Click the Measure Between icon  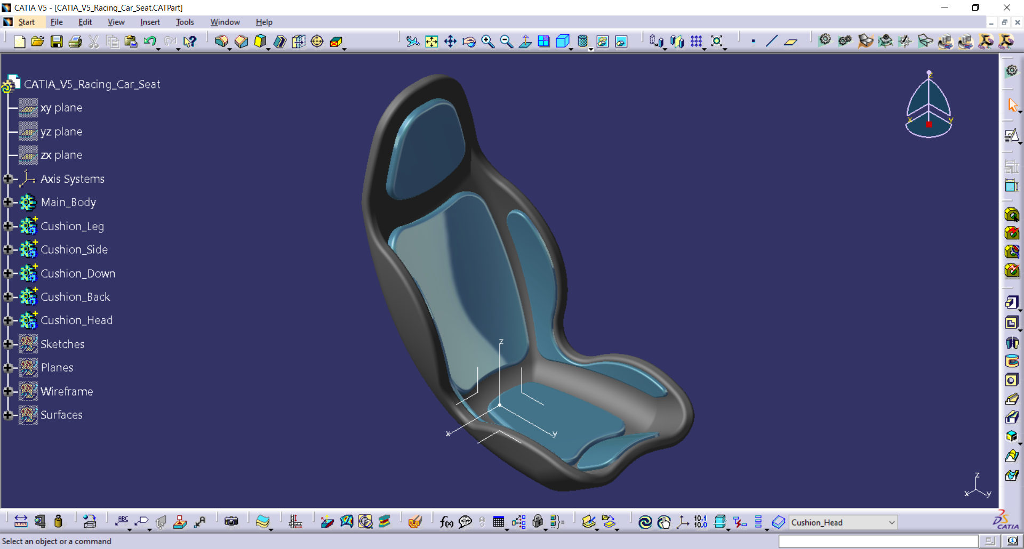click(x=21, y=522)
